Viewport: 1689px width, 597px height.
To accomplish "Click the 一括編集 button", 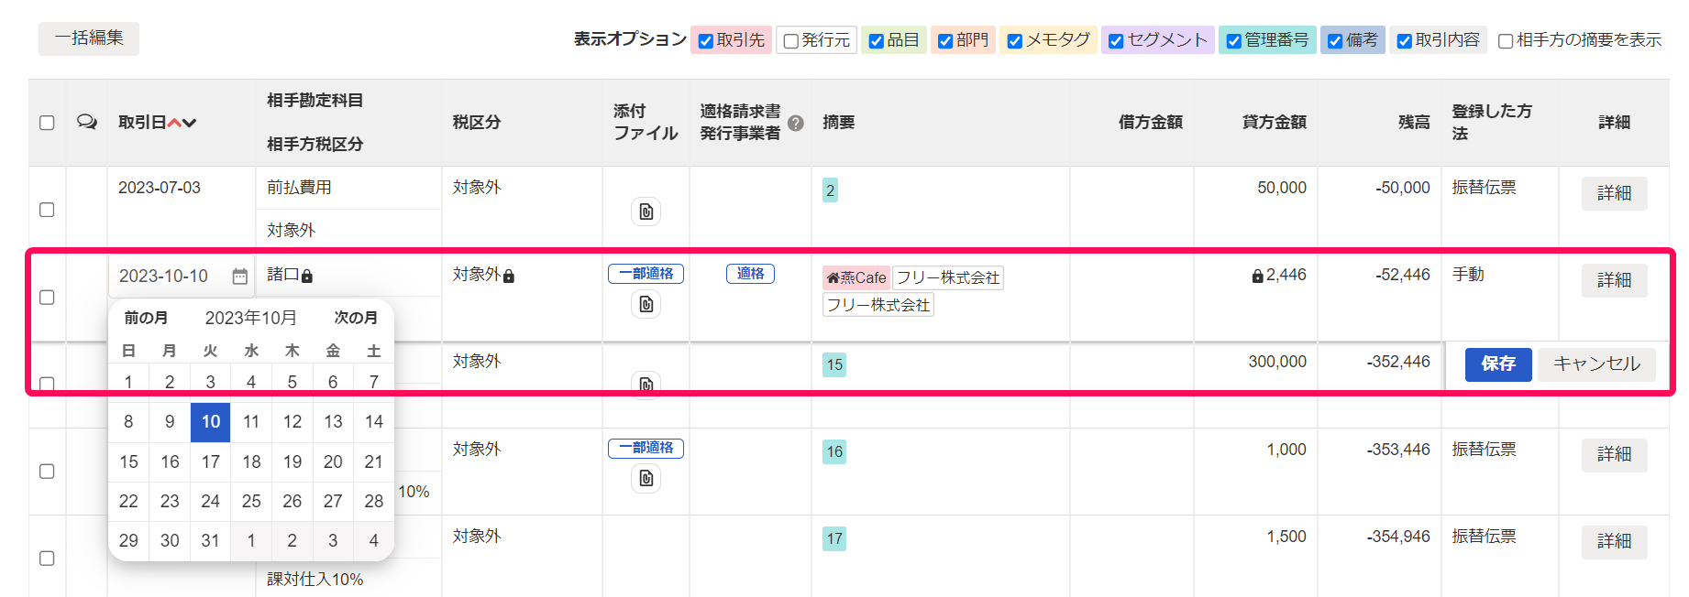I will click(89, 38).
